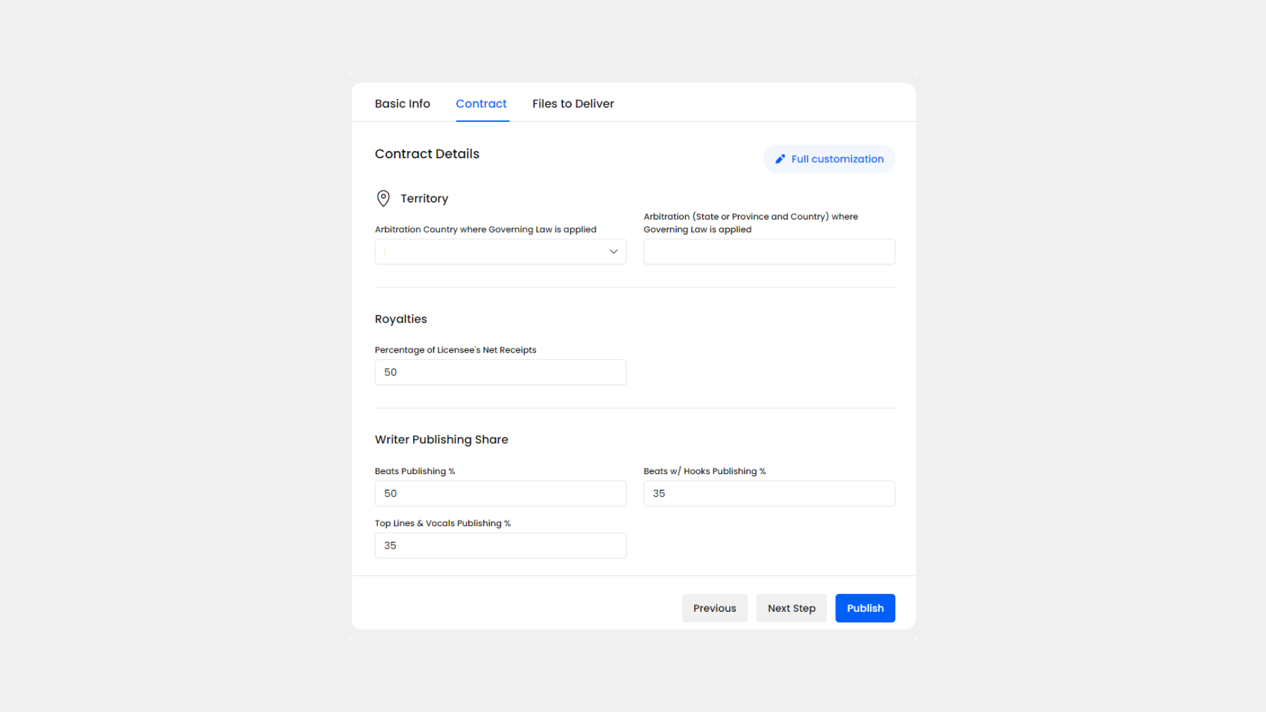Click the Territory section label

pyautogui.click(x=424, y=198)
